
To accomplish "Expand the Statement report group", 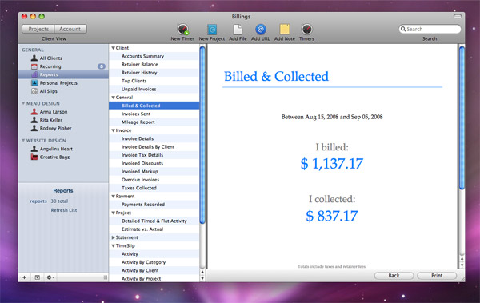I will coord(113,237).
